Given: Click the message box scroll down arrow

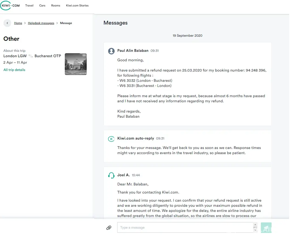Looking at the screenshot, I should pyautogui.click(x=255, y=230).
